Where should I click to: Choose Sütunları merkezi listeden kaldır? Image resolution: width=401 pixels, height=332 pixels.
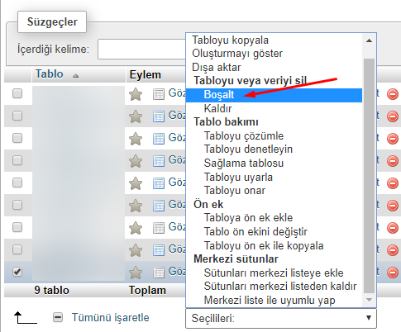tap(274, 287)
